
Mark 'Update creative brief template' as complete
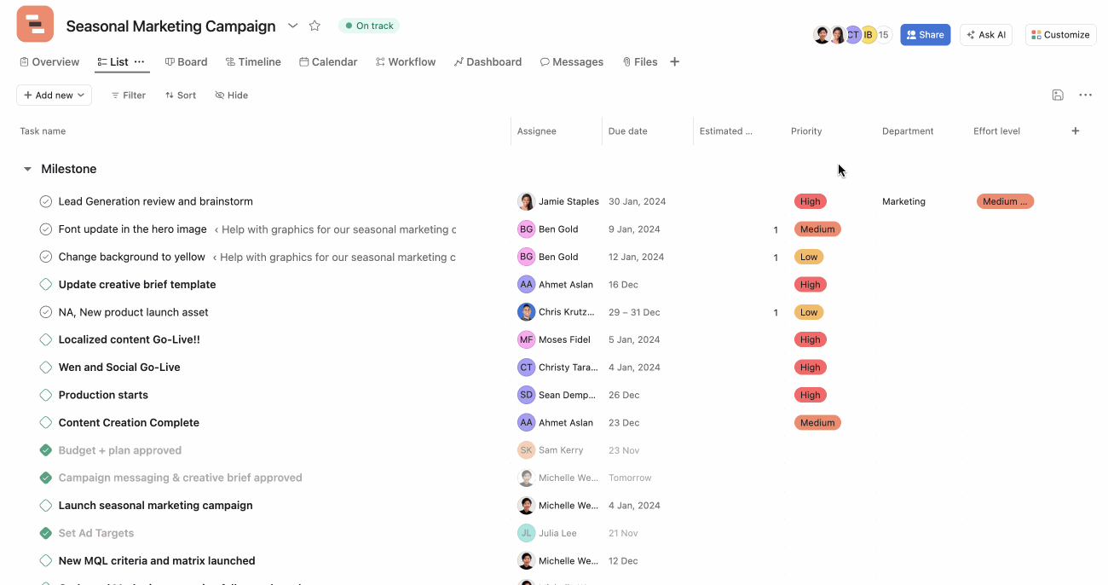(x=45, y=284)
